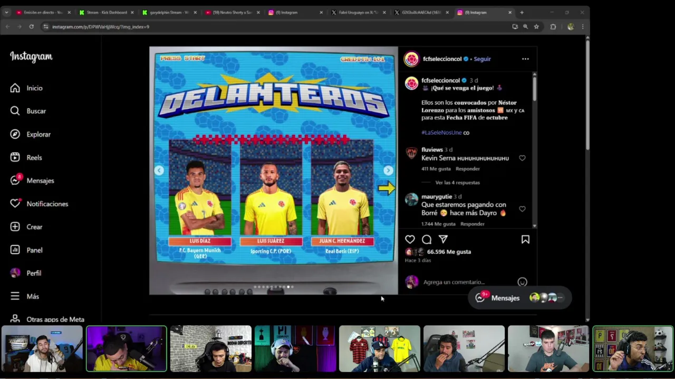675x379 pixels.
Task: Click comments panel scrollbar
Action: coord(534,88)
